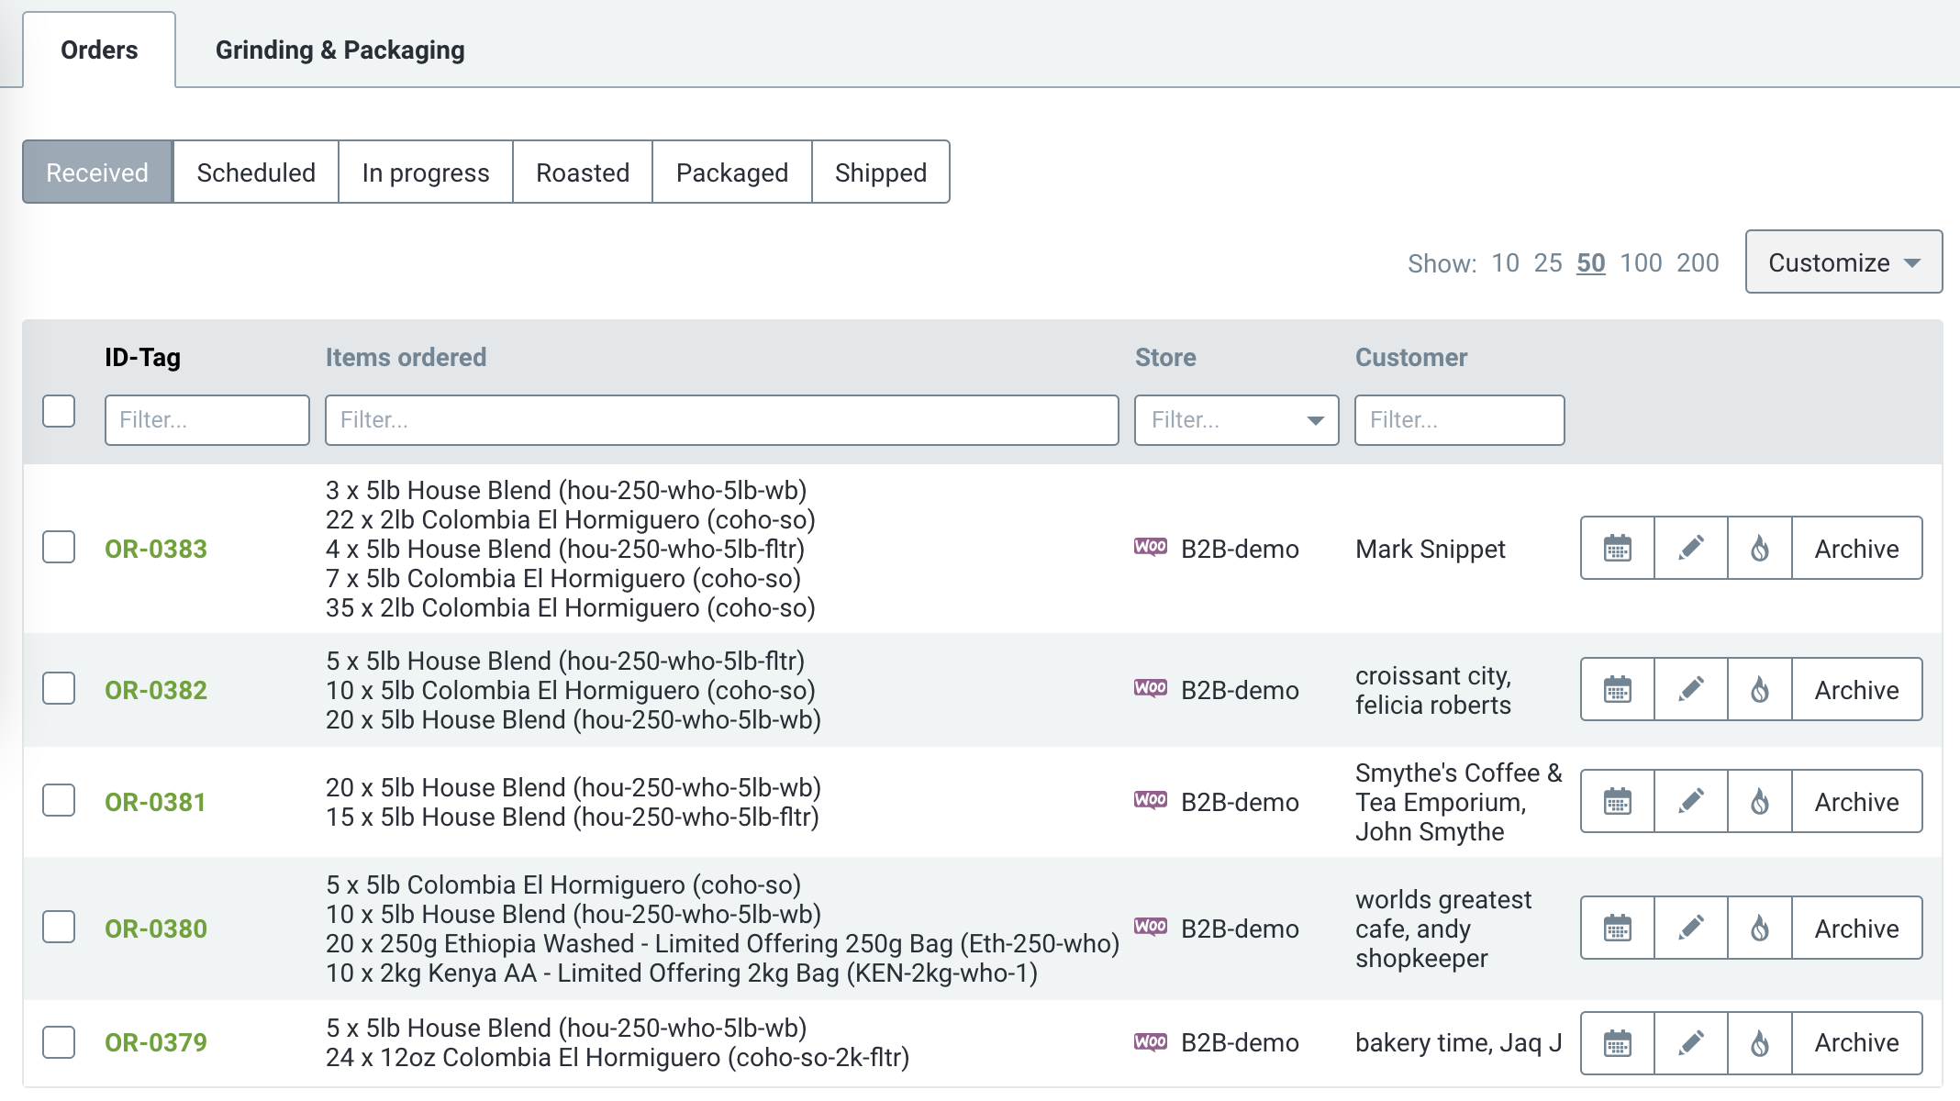This screenshot has width=1960, height=1101.
Task: Check the box for order OR-0383
Action: click(59, 547)
